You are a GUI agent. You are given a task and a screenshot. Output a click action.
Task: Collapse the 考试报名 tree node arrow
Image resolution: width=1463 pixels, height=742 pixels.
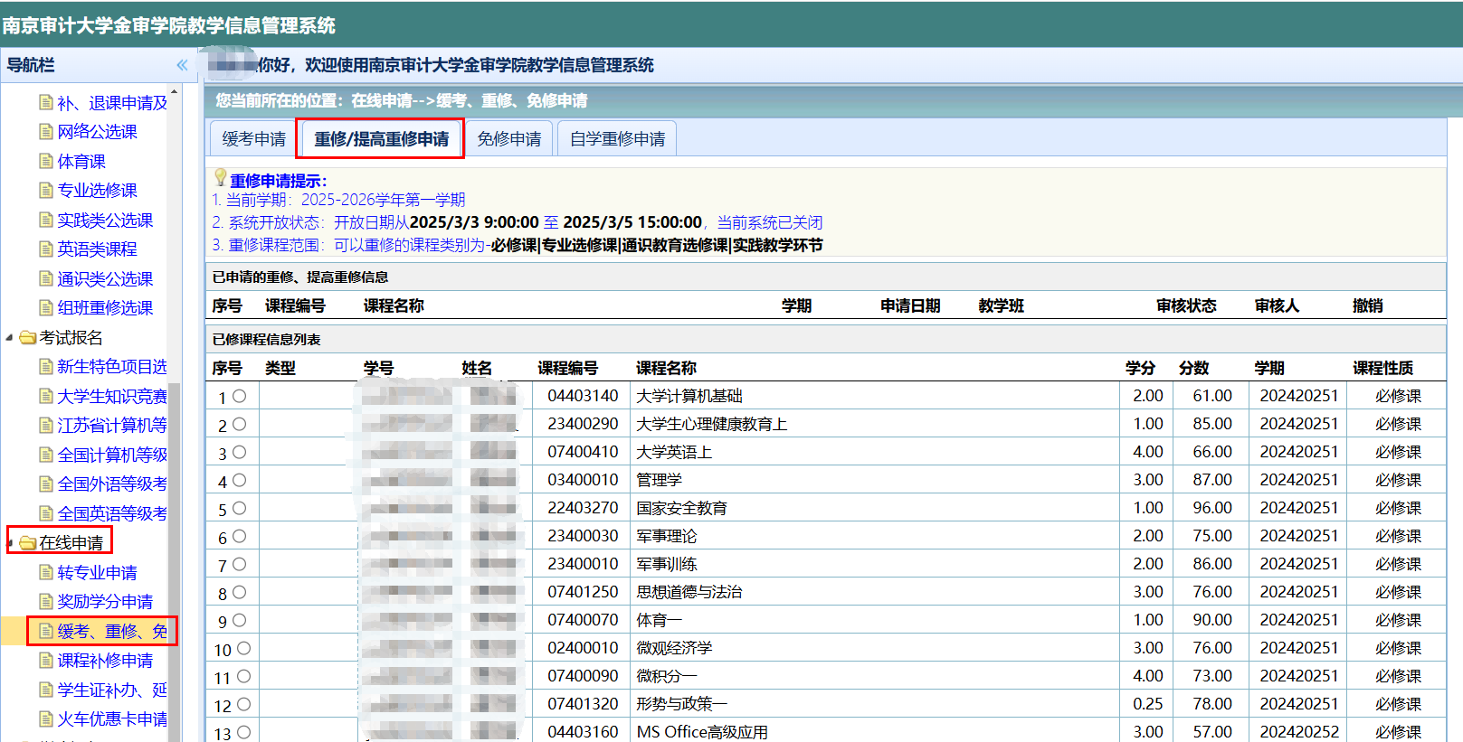pyautogui.click(x=10, y=338)
